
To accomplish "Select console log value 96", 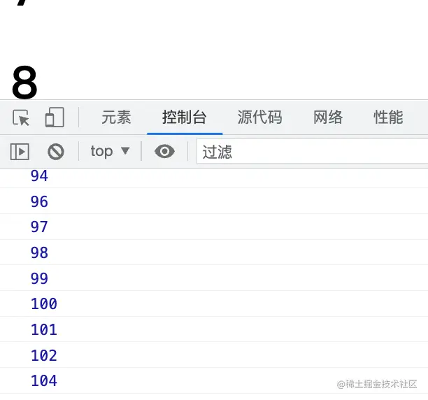I will point(39,201).
